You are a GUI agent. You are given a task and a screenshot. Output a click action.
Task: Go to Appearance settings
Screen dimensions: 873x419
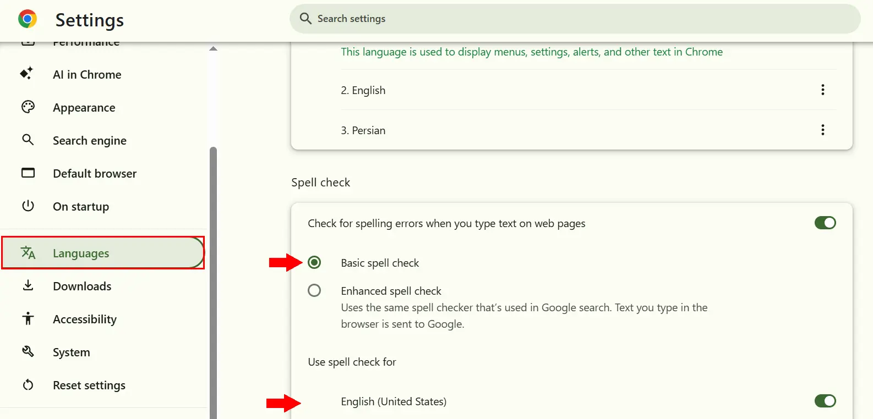[103, 107]
